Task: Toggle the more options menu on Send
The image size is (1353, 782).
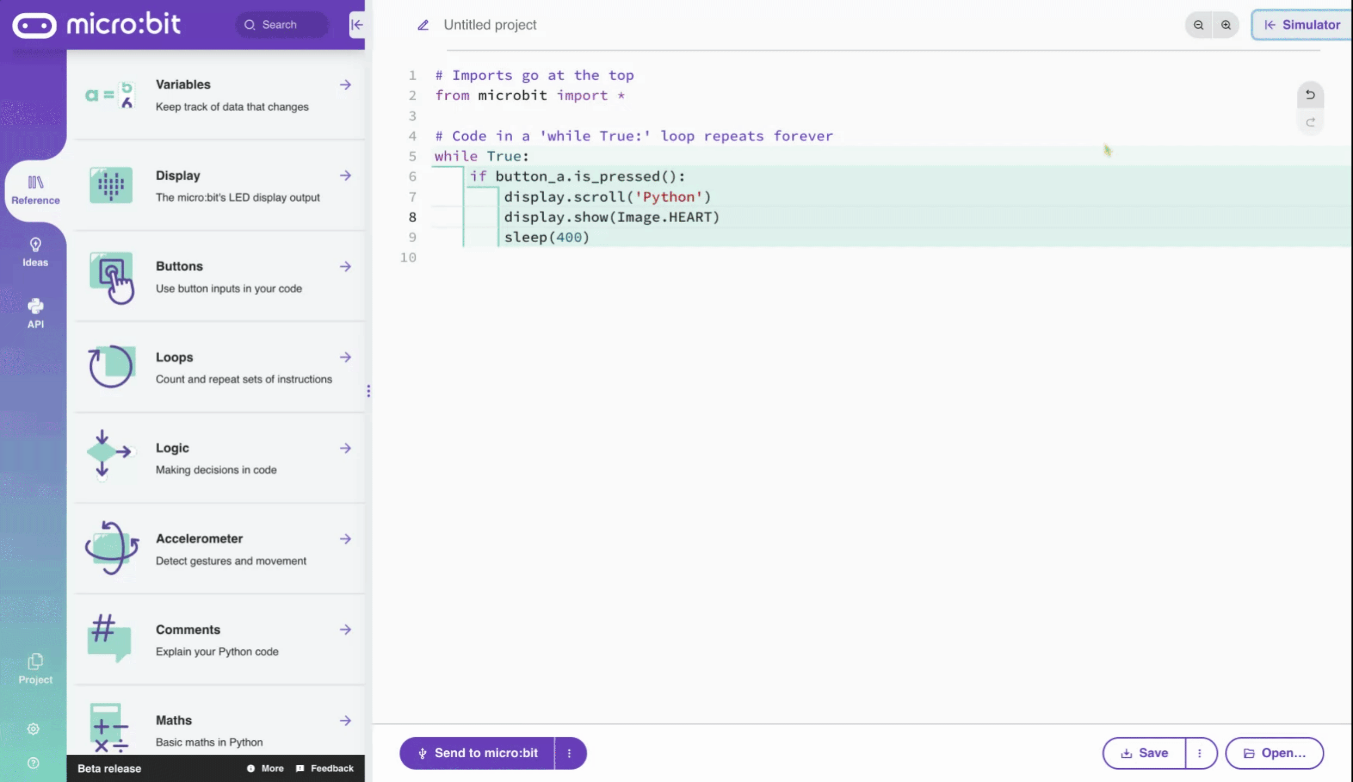Action: (569, 752)
